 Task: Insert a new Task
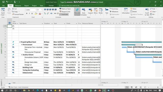point(107,11)
